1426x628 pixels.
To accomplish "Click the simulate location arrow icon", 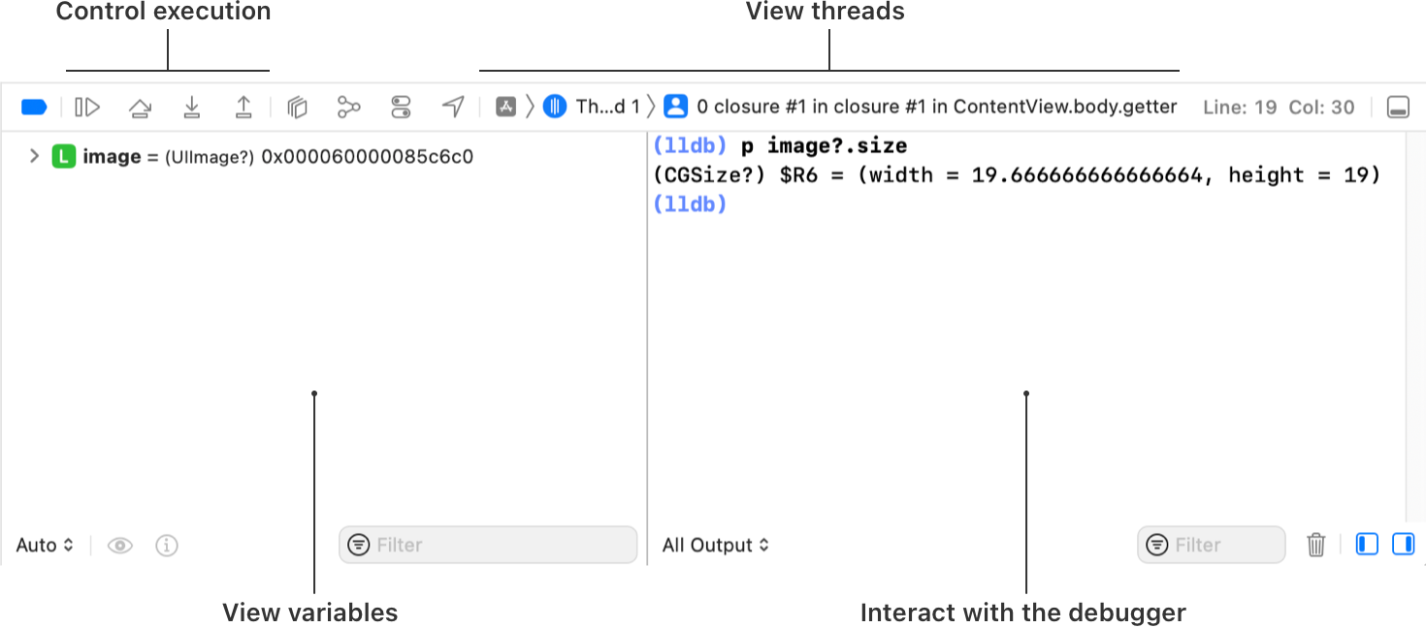I will 453,107.
